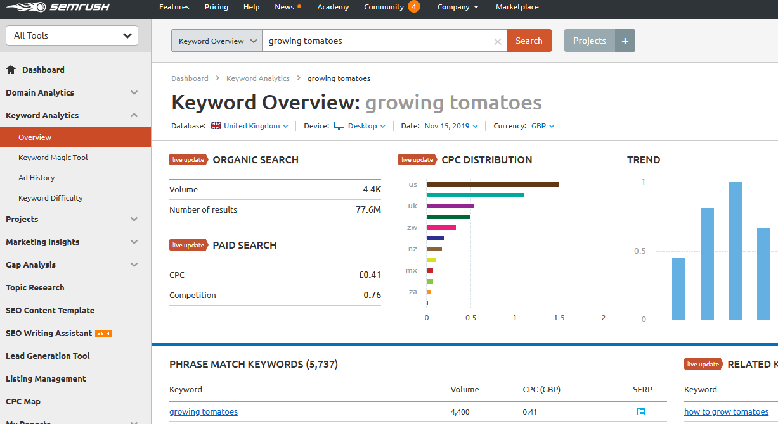Click the pink zw bar in CPC chart
The image size is (778, 424).
[x=441, y=227]
